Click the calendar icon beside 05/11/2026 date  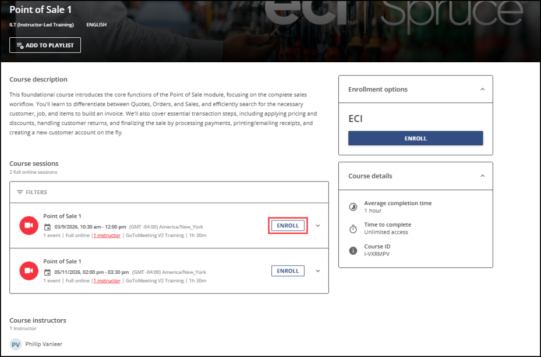click(x=48, y=272)
